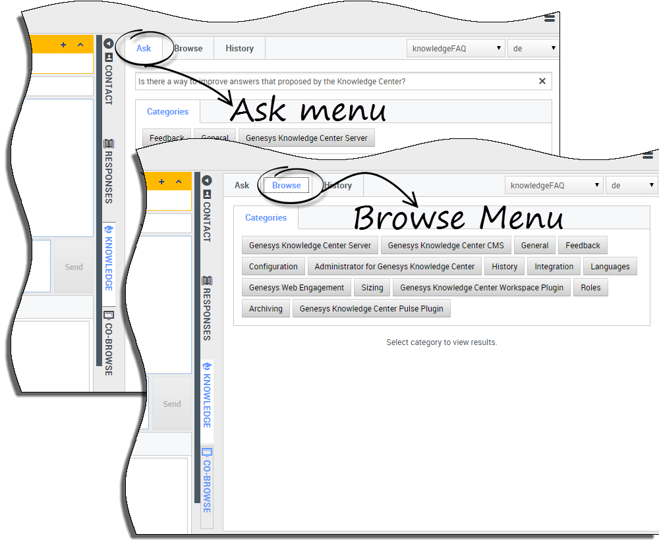
Task: Select the Archiving category button
Action: click(266, 309)
